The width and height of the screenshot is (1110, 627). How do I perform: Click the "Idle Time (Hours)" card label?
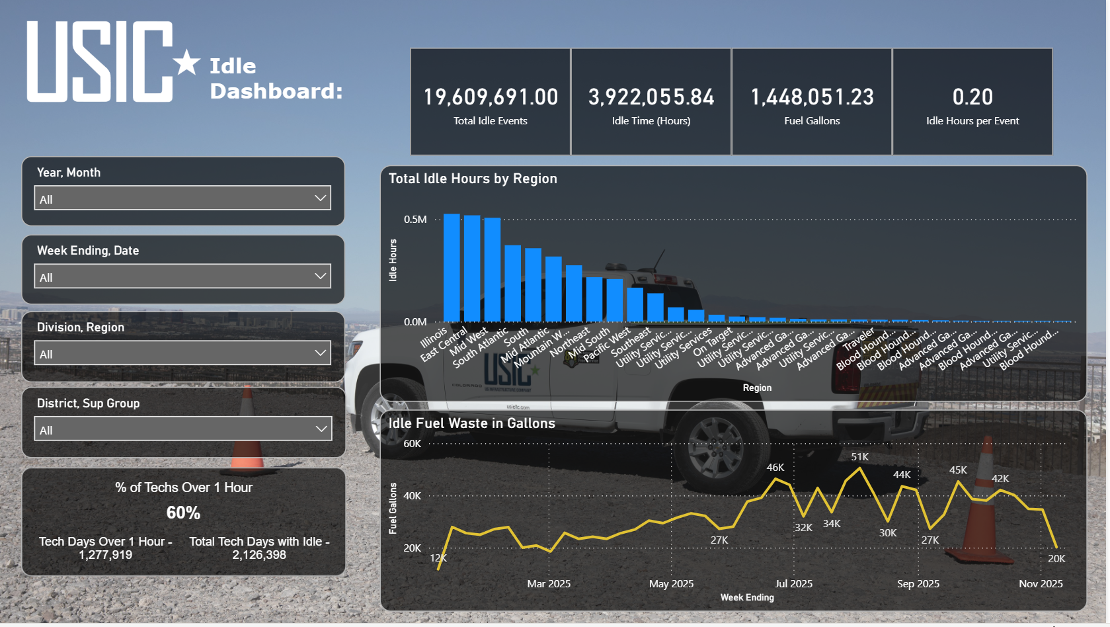click(651, 121)
